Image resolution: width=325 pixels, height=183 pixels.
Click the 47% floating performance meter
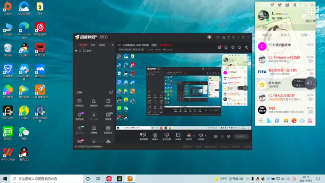pyautogui.click(x=310, y=83)
